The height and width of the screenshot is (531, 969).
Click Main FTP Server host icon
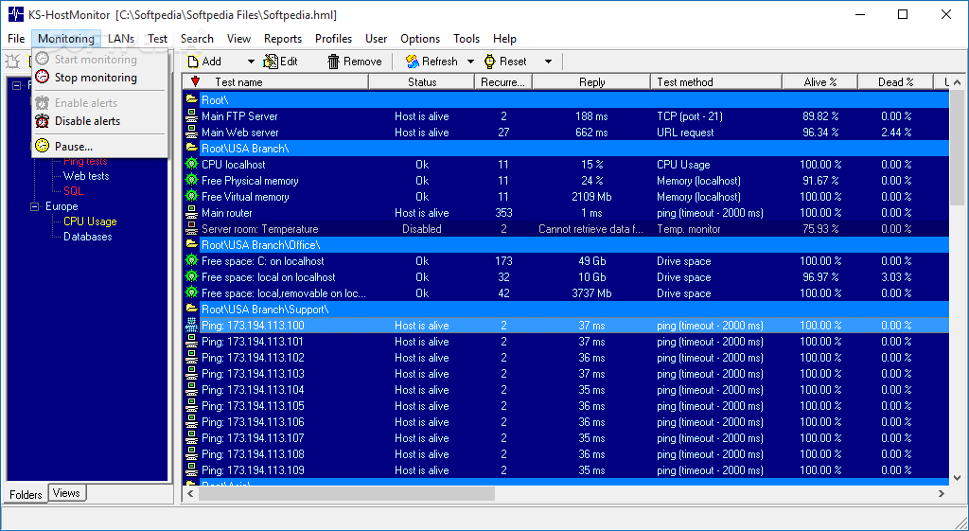tap(191, 115)
